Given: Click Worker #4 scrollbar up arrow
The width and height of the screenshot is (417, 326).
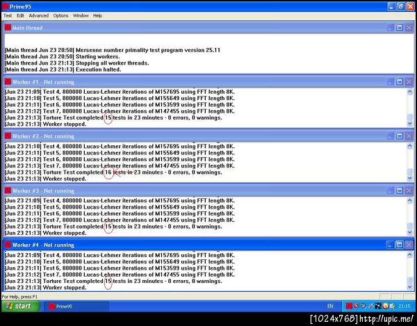Looking at the screenshot, I should [x=410, y=254].
